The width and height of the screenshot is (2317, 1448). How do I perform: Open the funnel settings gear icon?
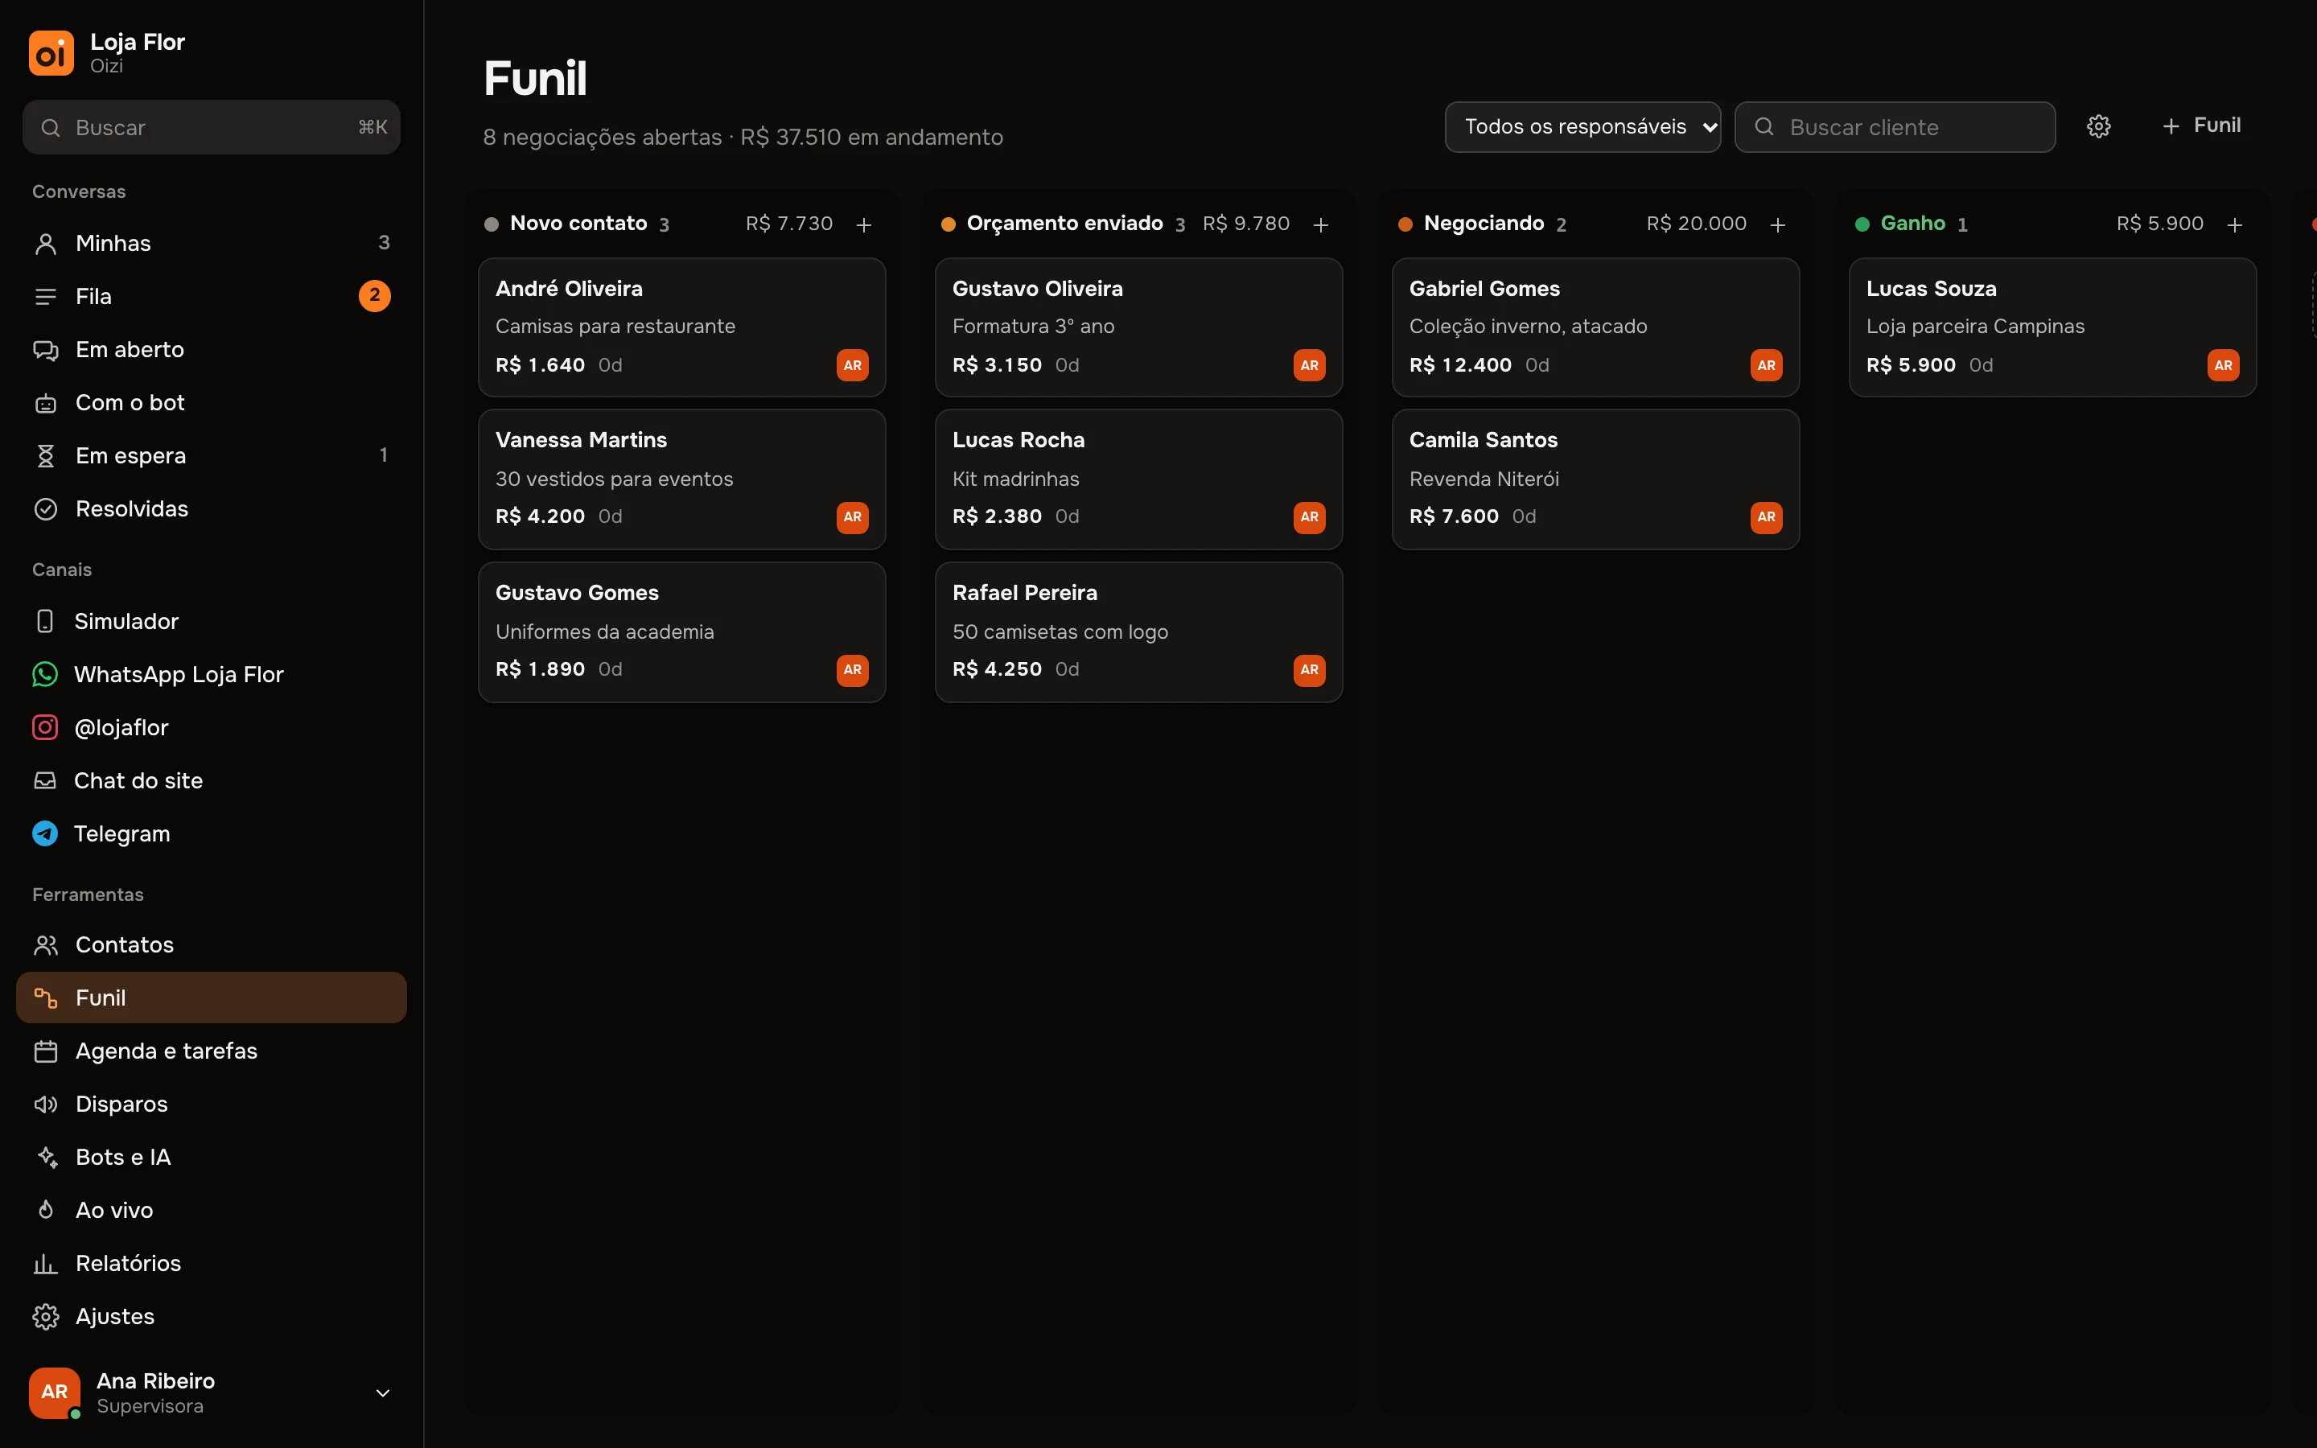point(2097,126)
